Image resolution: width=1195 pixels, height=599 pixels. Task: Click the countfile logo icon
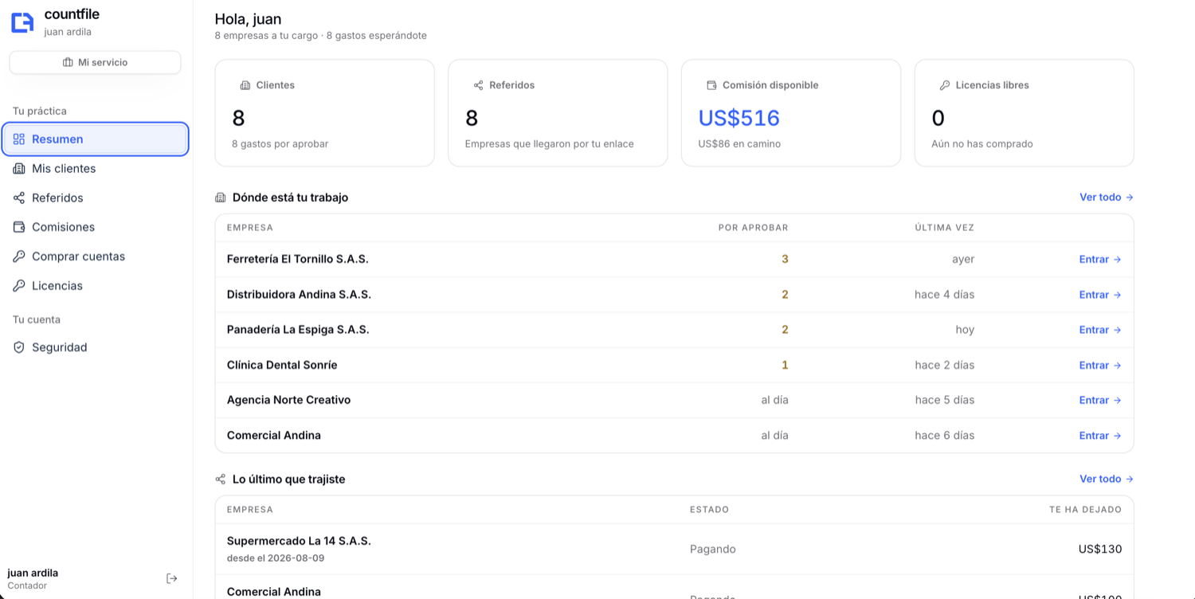point(22,22)
